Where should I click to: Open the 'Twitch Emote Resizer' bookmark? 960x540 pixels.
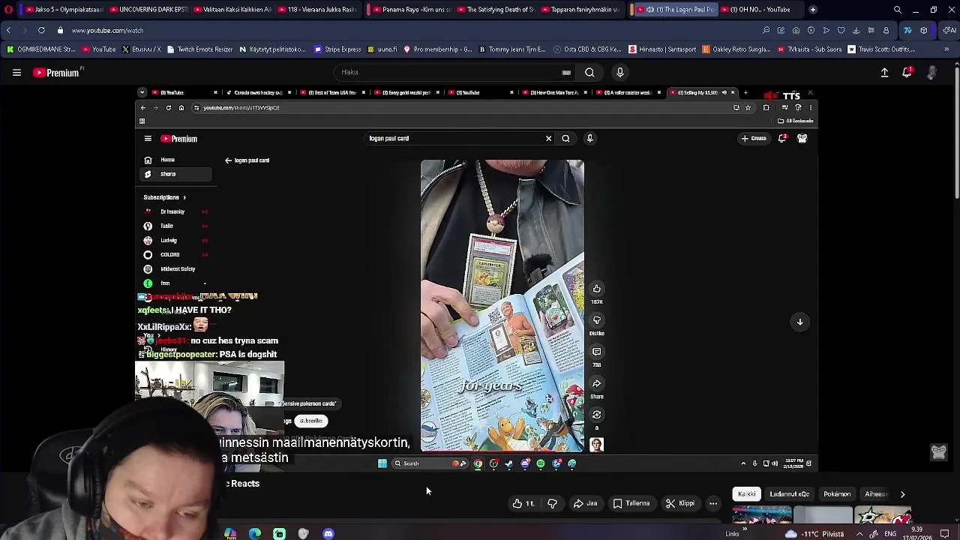click(199, 49)
